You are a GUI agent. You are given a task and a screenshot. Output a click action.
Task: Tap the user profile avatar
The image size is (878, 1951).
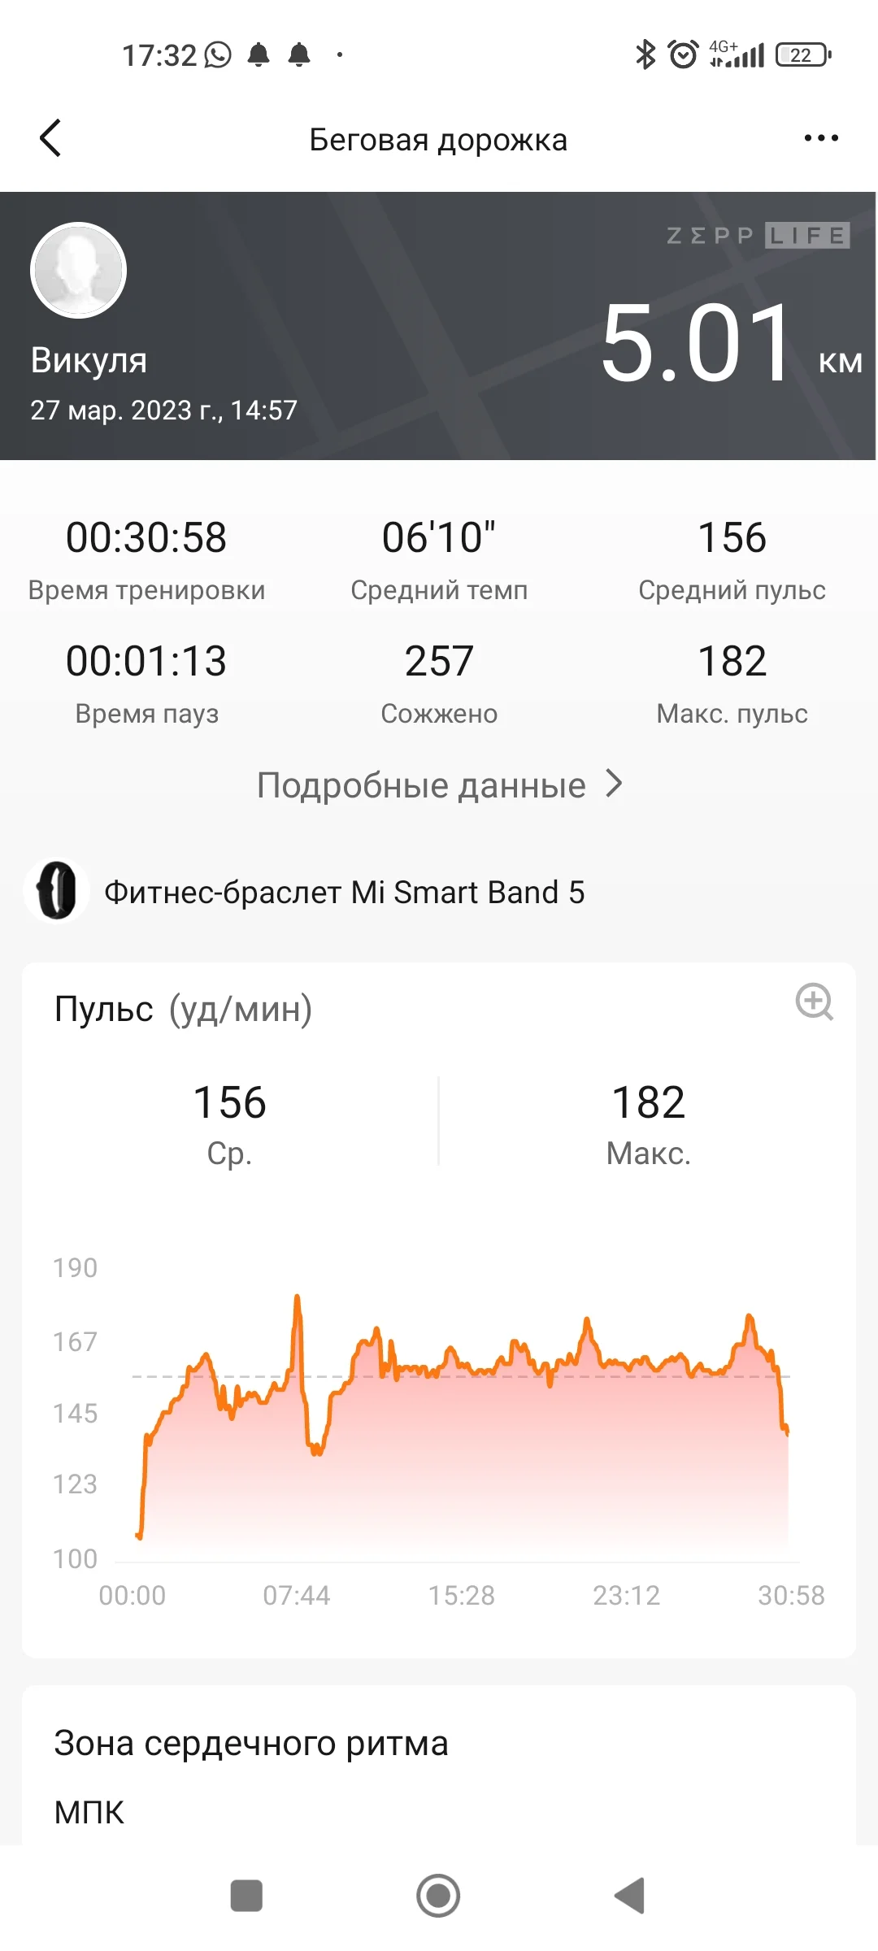78,270
